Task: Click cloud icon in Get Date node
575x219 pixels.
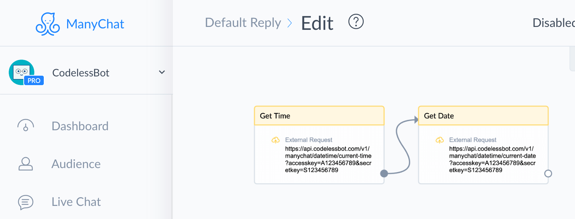Action: click(x=440, y=140)
